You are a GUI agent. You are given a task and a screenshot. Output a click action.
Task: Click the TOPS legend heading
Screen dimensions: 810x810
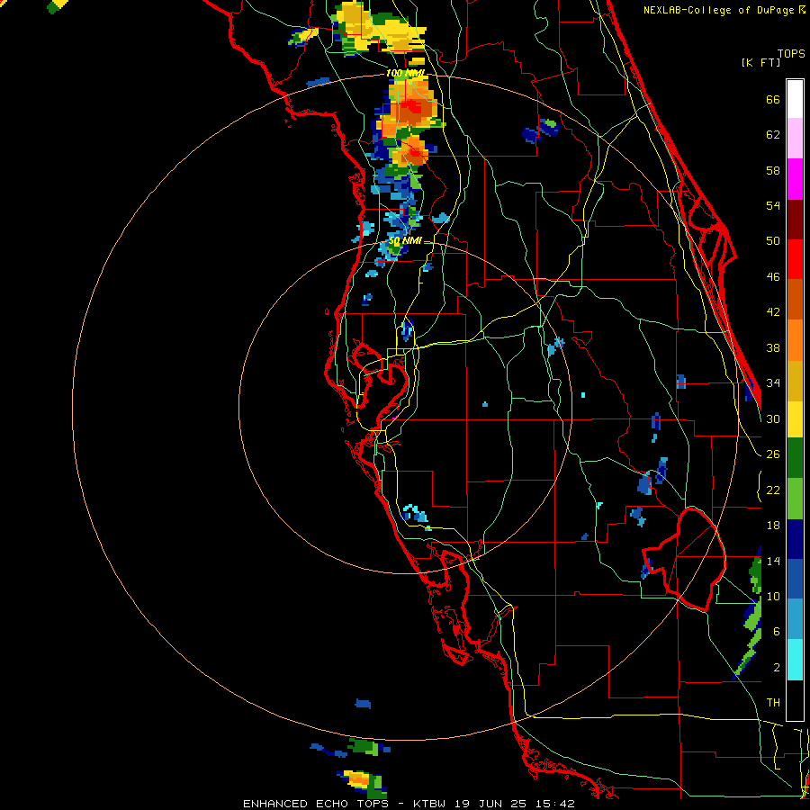pos(791,53)
